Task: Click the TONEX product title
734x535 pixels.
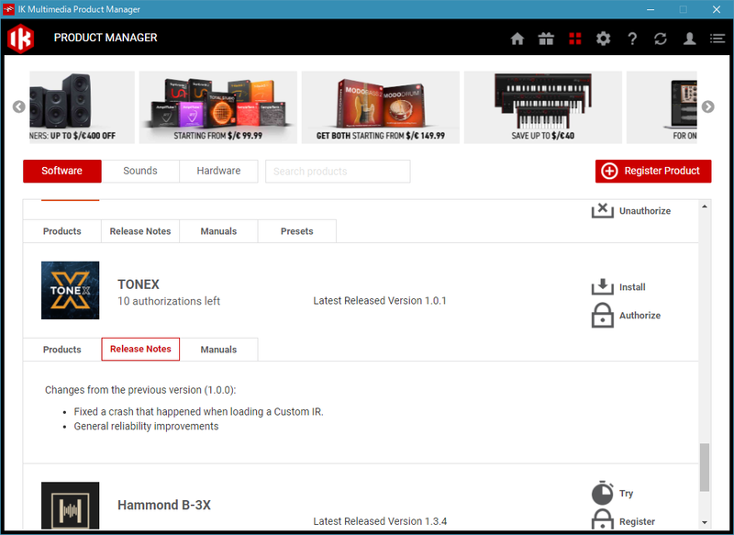Action: tap(139, 284)
